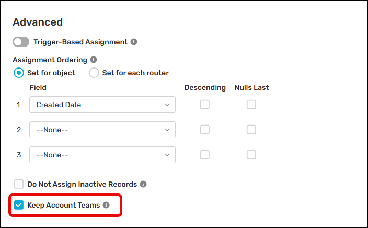This screenshot has height=228, width=368.
Task: Expand the third field --None-- dropdown
Action: tap(102, 155)
